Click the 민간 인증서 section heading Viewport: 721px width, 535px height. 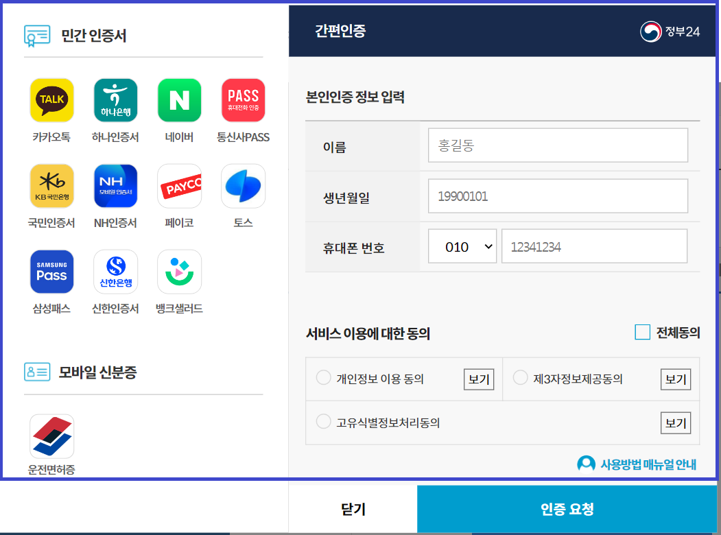pyautogui.click(x=94, y=36)
